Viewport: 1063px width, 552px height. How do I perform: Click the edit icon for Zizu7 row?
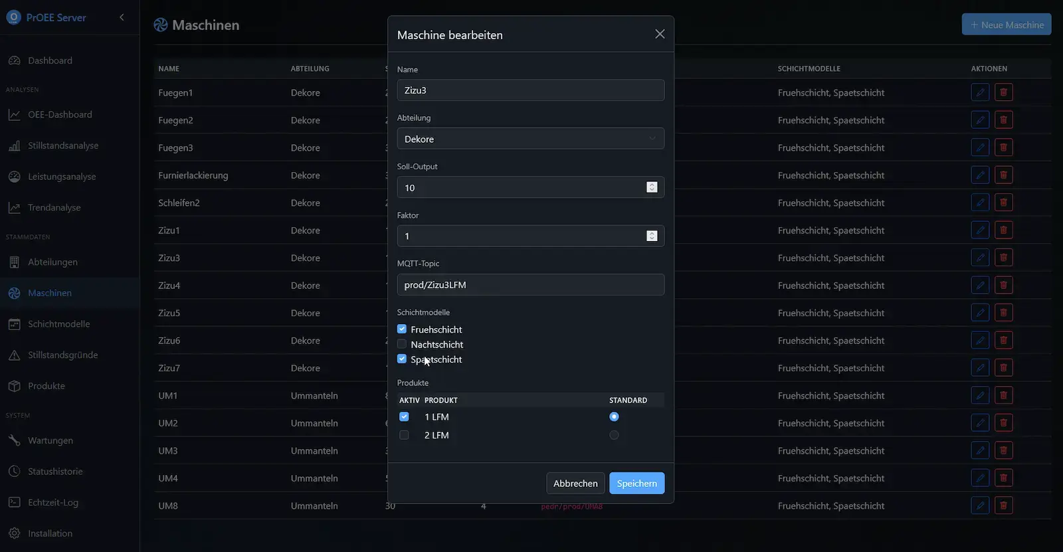coord(979,368)
